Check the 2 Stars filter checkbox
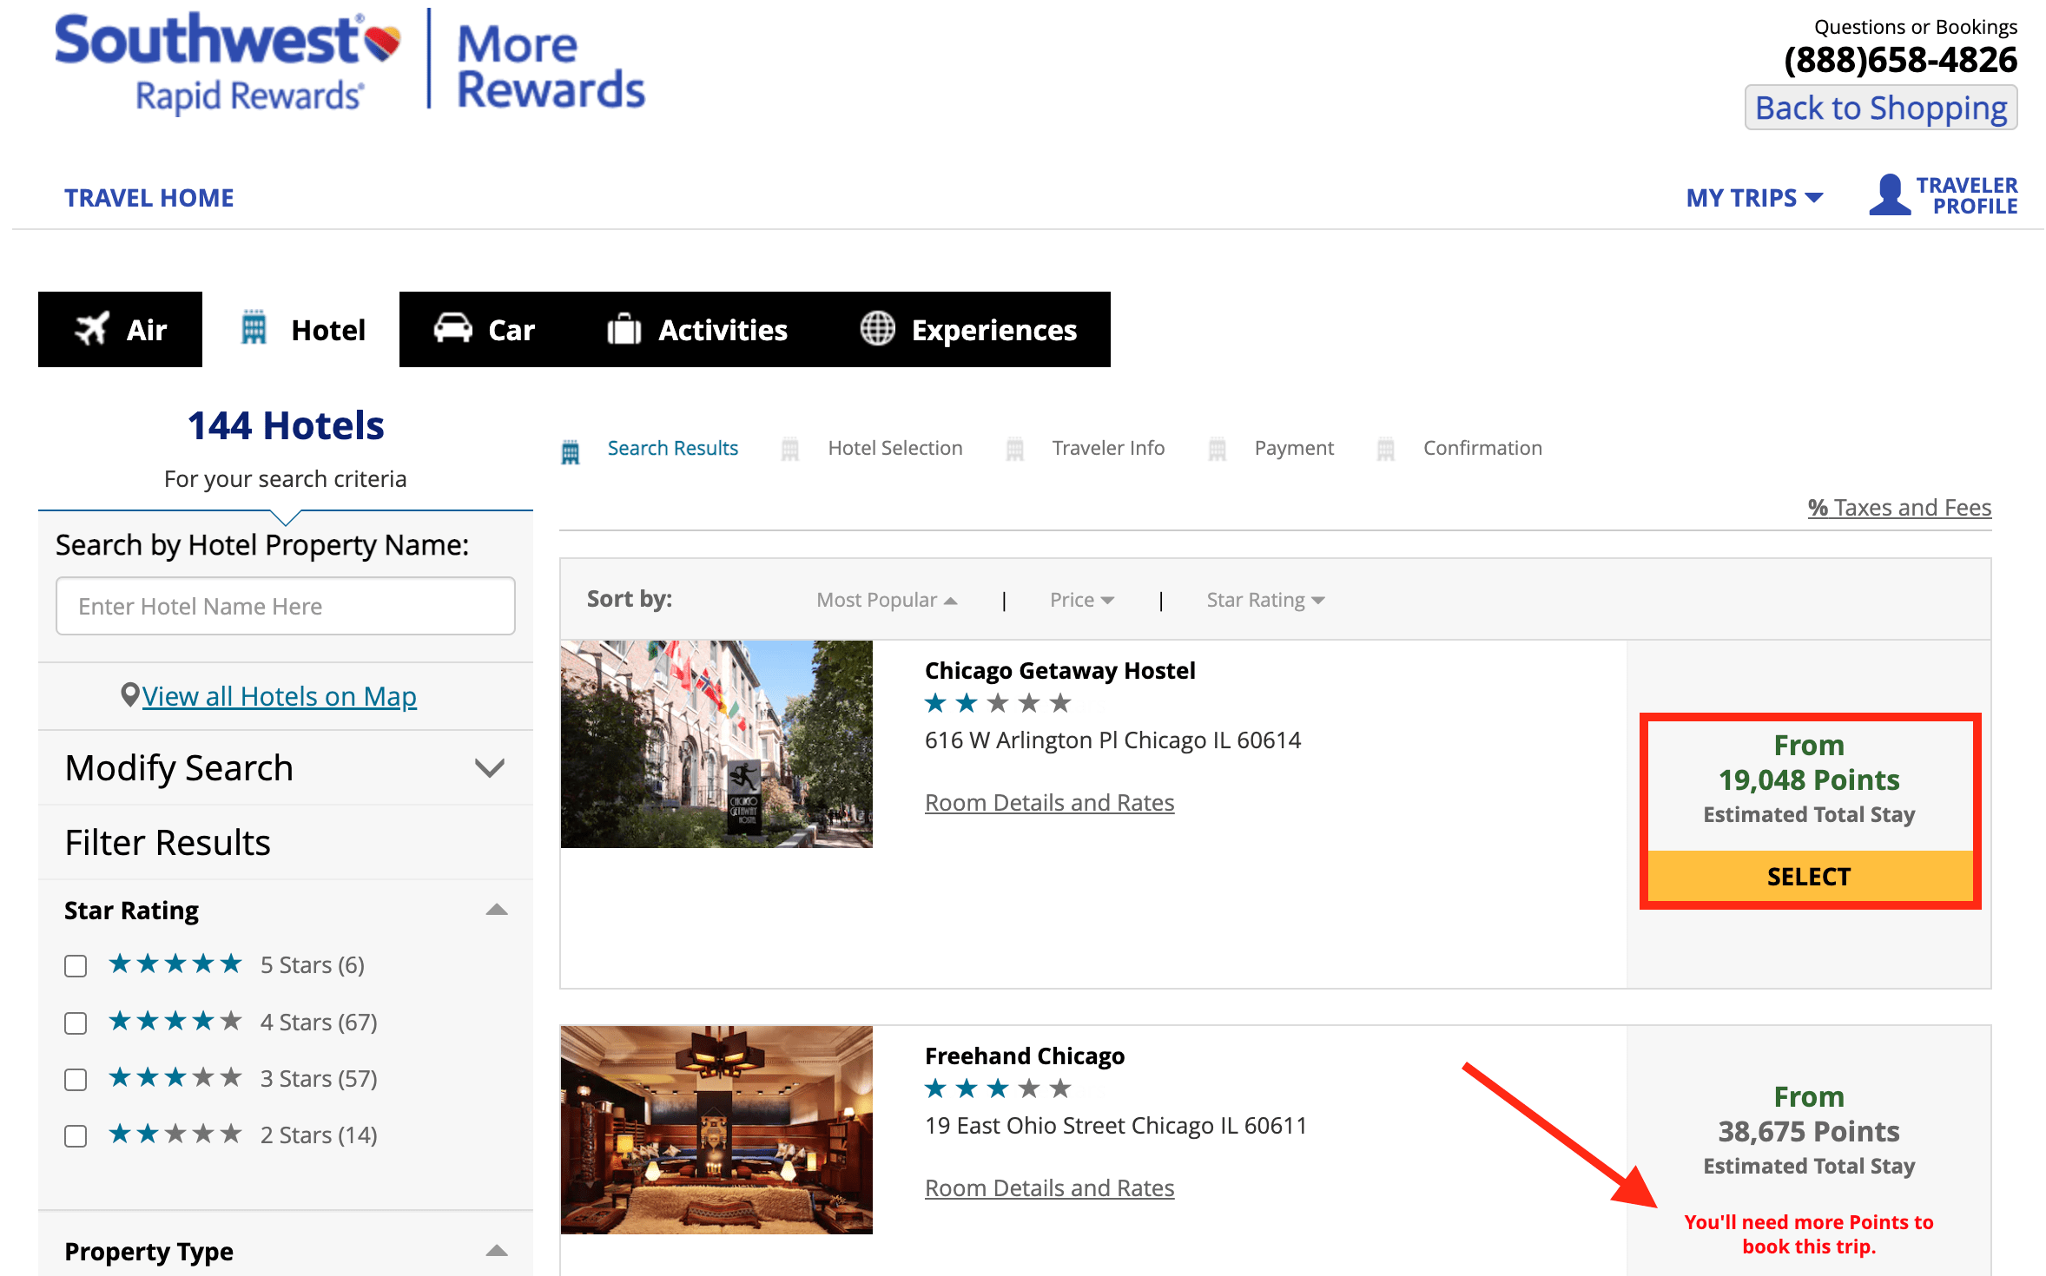 [76, 1135]
